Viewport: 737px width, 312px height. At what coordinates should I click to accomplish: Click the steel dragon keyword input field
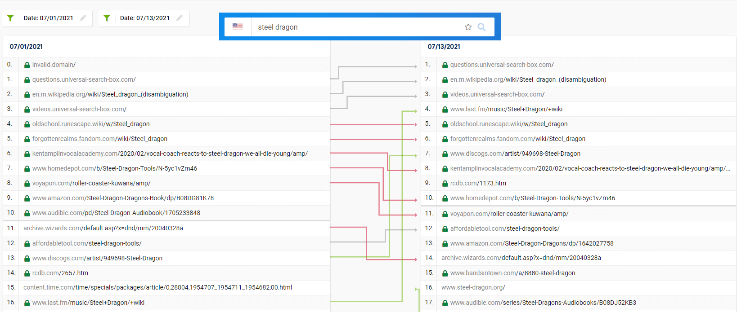[355, 27]
